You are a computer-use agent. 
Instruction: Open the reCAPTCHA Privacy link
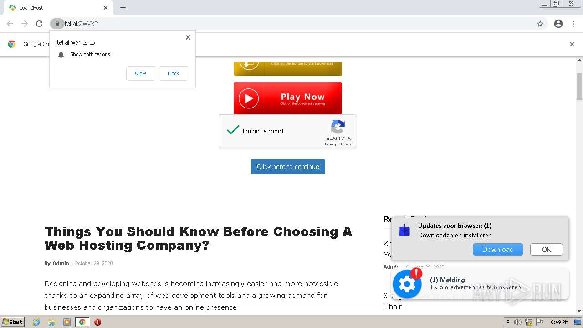[x=331, y=144]
